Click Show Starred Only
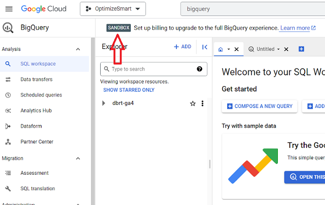 [x=129, y=90]
